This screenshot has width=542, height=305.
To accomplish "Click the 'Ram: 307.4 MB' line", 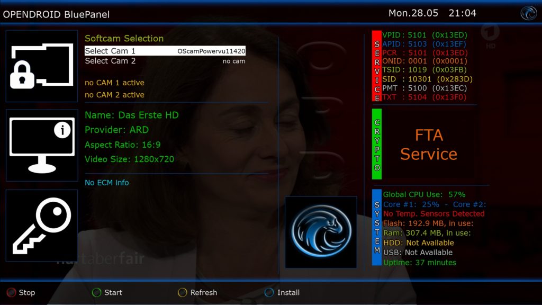I will click(x=427, y=233).
